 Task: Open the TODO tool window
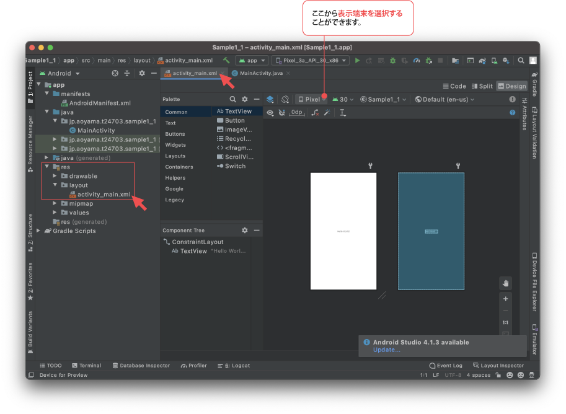coord(51,365)
